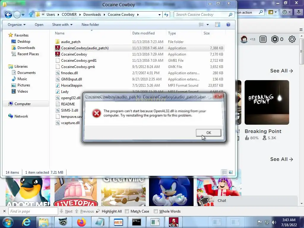Expand the view options dropdown arrow

(x=208, y=25)
